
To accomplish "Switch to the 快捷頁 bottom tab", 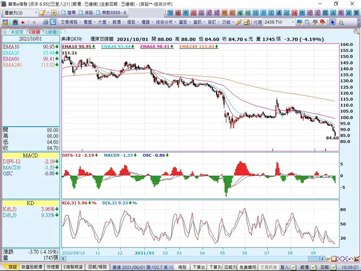I will (x=53, y=267).
